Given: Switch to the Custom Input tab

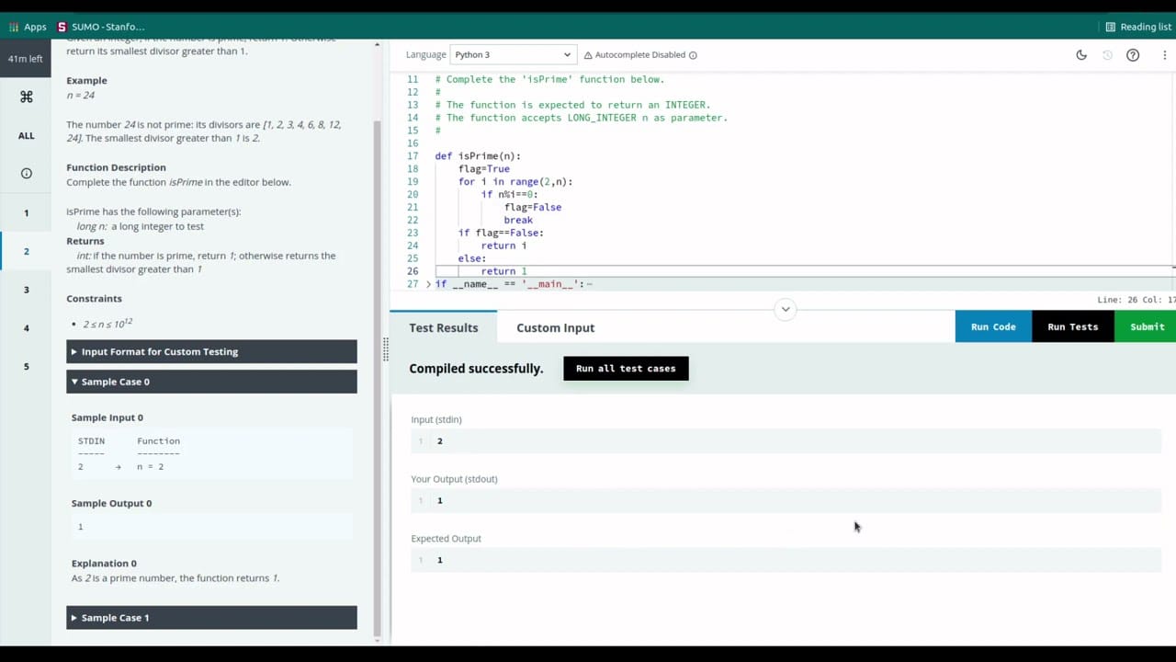Looking at the screenshot, I should pyautogui.click(x=555, y=327).
